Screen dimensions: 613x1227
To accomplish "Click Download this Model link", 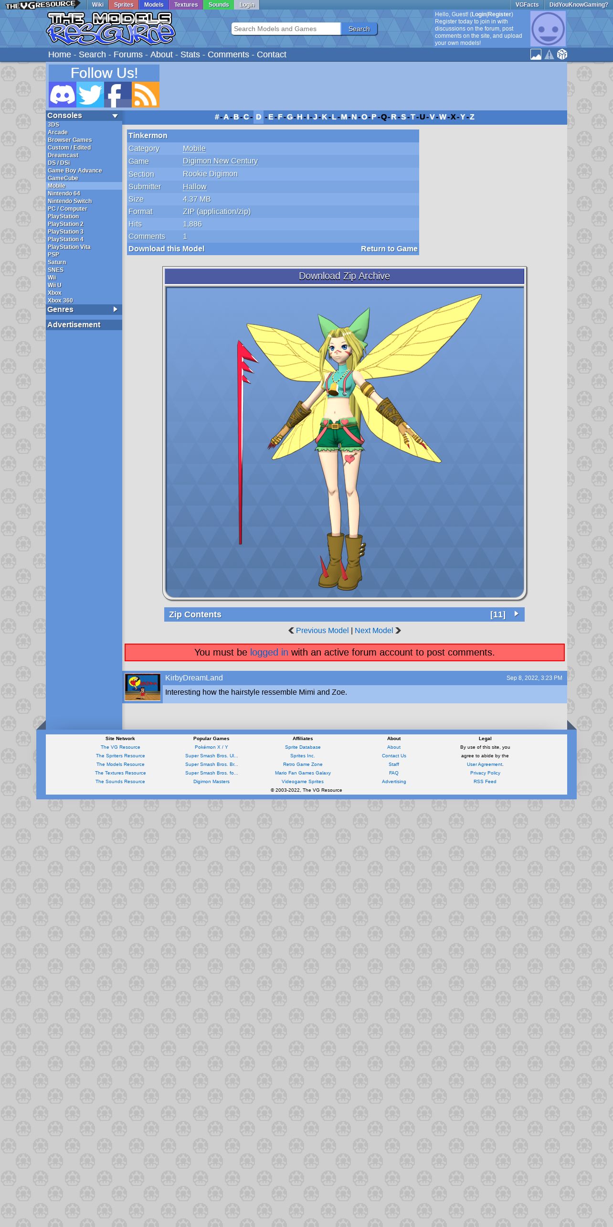I will click(x=166, y=249).
